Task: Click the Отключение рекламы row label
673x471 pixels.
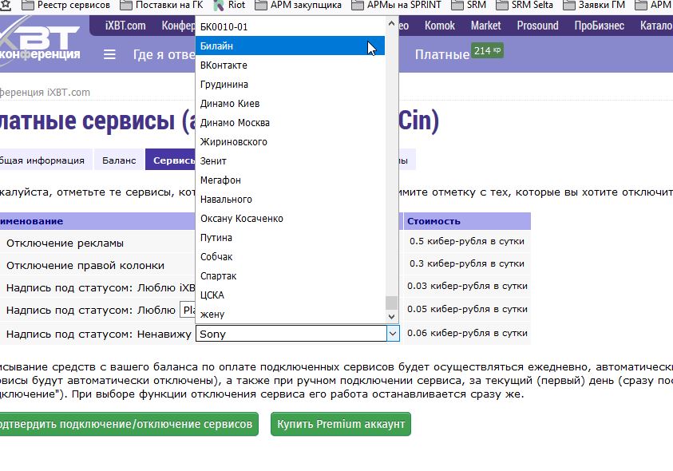Action: pos(65,243)
